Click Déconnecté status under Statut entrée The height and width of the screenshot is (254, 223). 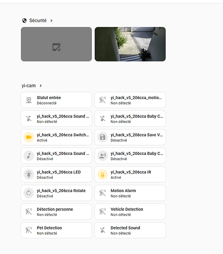coord(47,103)
